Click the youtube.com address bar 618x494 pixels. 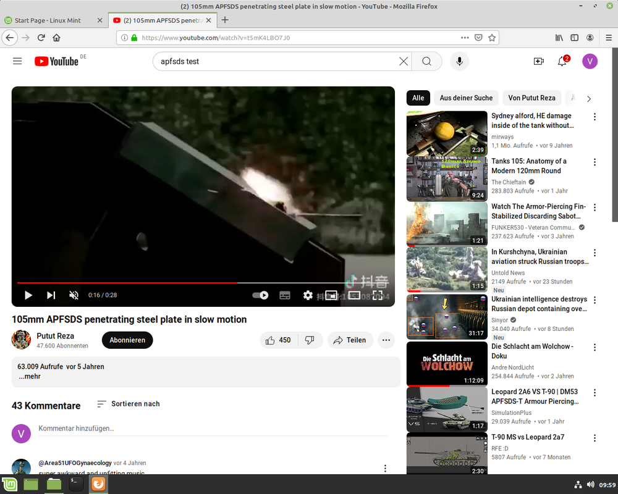[x=300, y=38]
